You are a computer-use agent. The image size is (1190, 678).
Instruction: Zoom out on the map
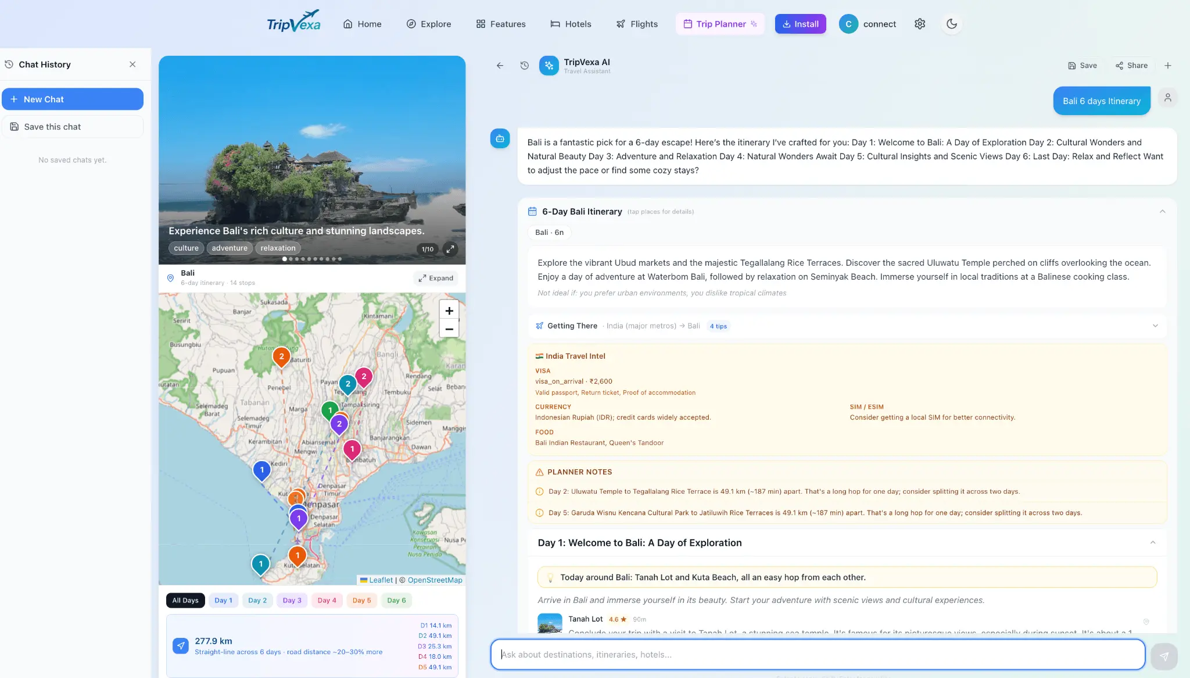pos(449,329)
